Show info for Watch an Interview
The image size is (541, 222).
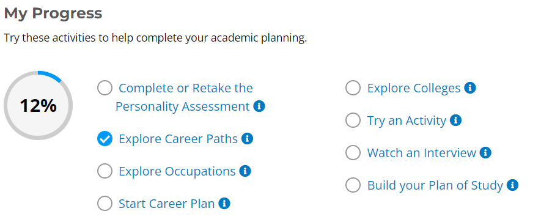pyautogui.click(x=485, y=153)
